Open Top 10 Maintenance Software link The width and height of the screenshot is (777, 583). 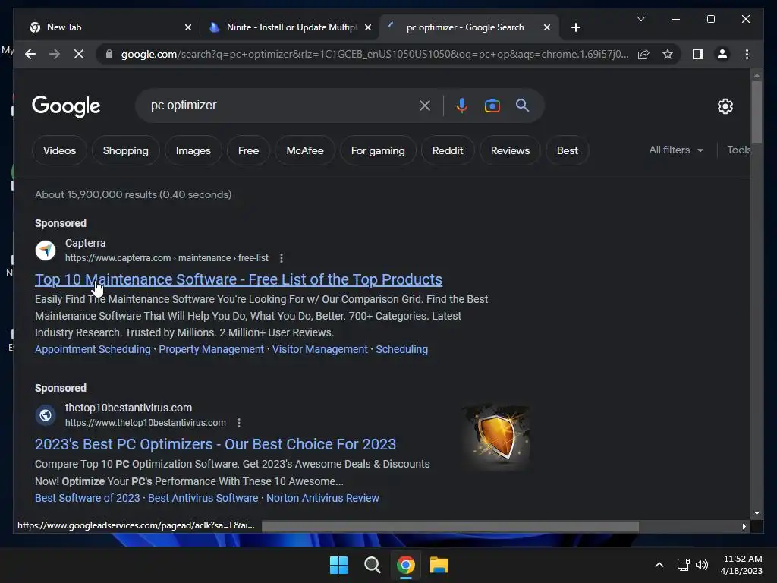[238, 279]
